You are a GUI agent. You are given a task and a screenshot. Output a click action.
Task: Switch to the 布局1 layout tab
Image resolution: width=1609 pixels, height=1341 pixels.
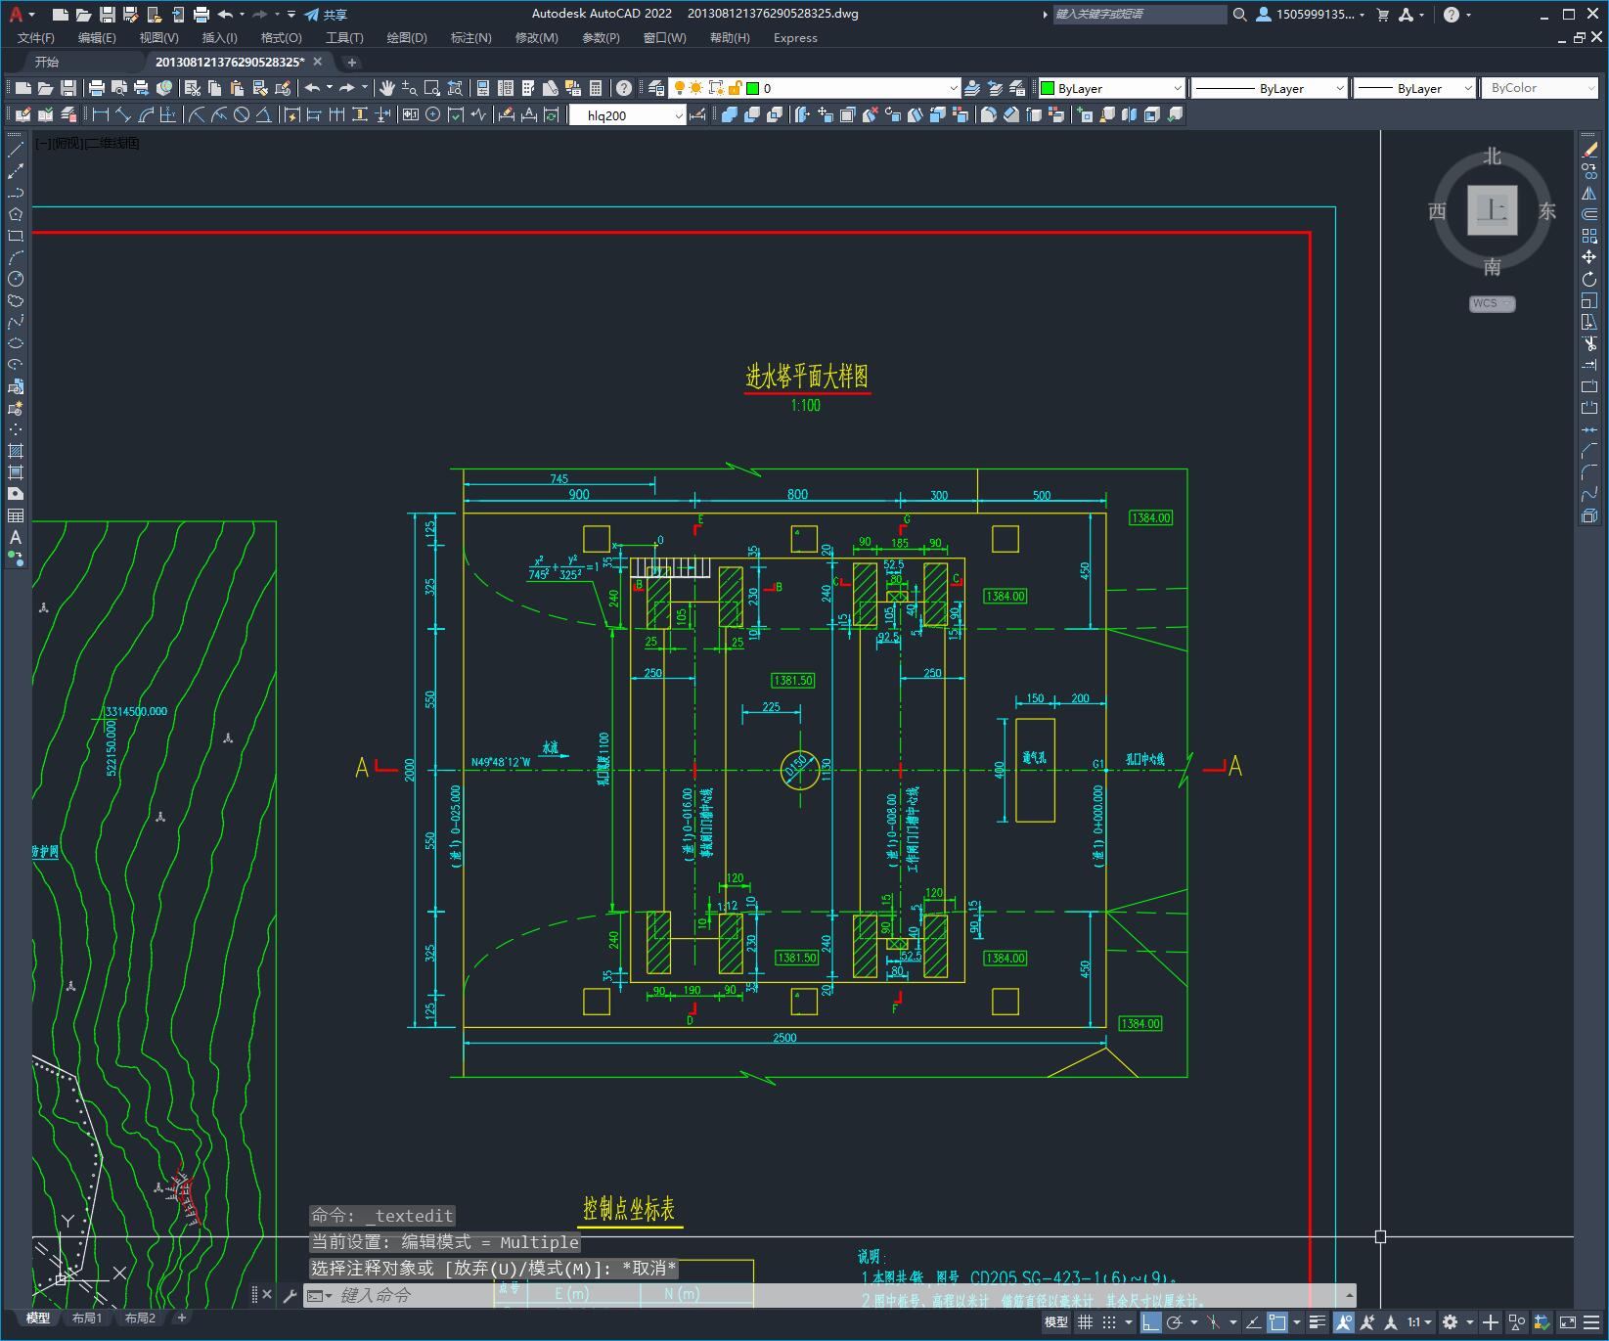[x=87, y=1318]
